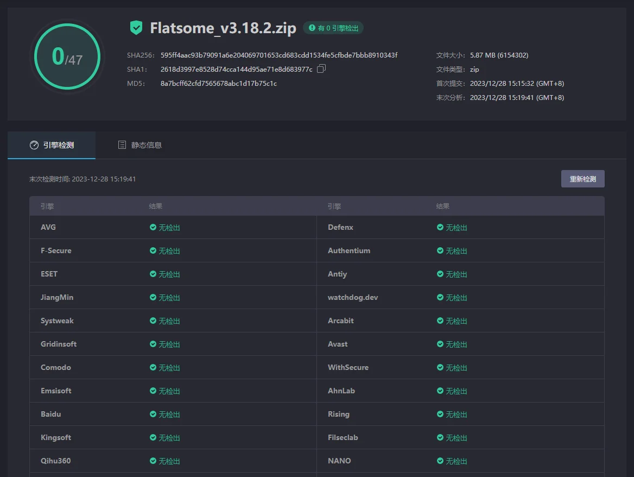Click the green check icon in Filseclab row
634x477 pixels.
click(x=440, y=437)
